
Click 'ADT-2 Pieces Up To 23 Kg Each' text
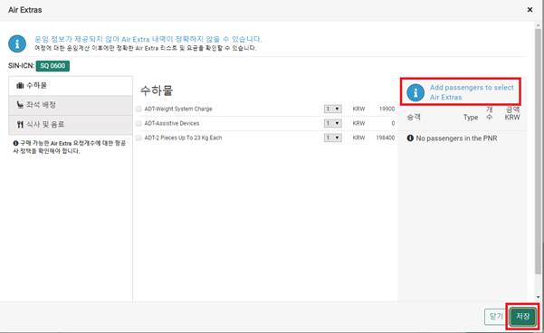click(183, 138)
